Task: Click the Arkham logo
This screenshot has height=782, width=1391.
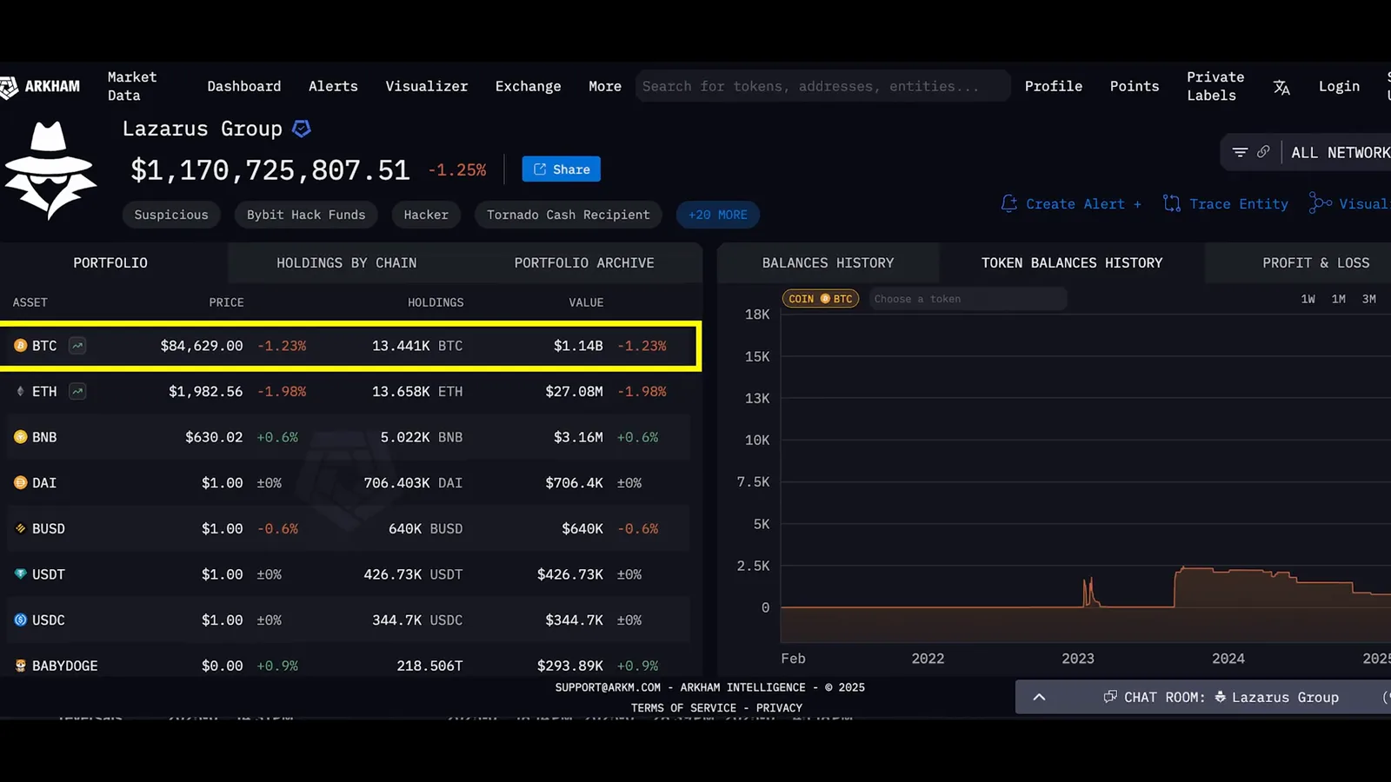Action: click(x=40, y=86)
